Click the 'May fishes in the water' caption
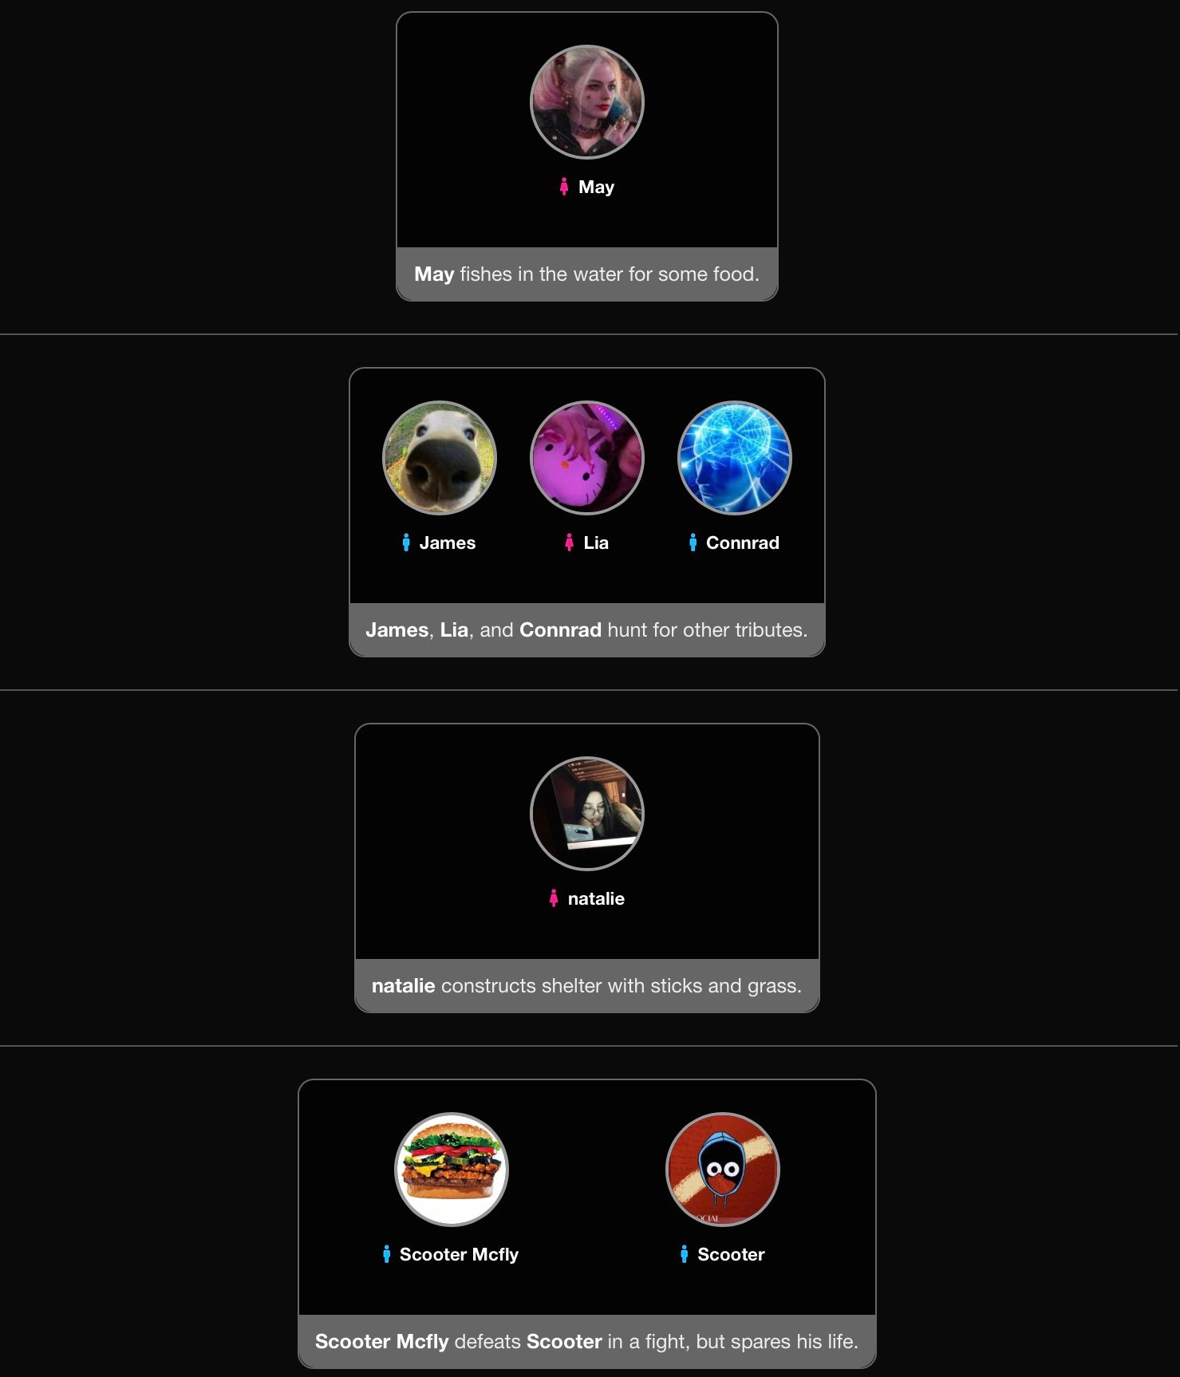 coord(587,274)
